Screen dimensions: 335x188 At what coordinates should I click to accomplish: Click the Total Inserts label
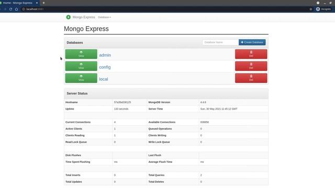click(73, 175)
